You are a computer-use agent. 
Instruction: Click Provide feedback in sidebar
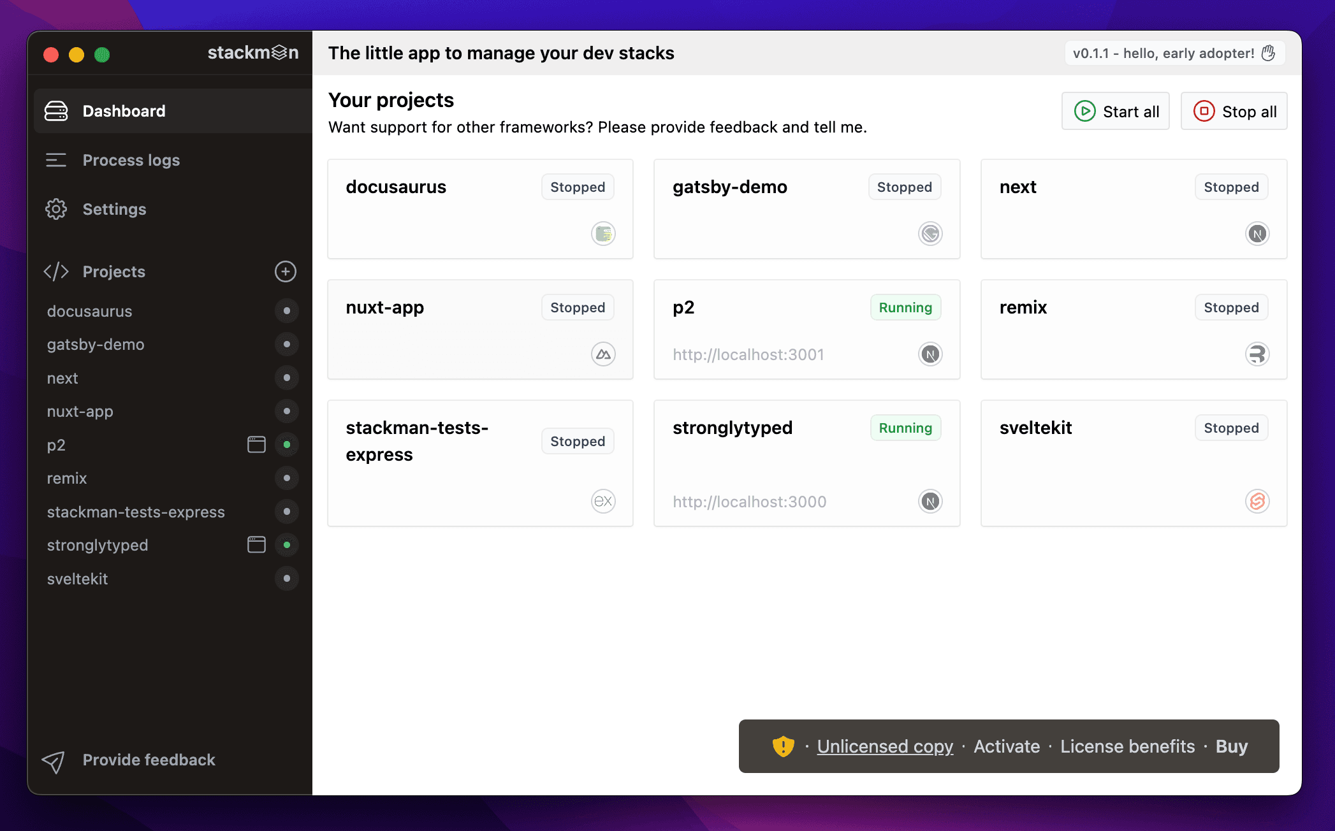point(149,760)
